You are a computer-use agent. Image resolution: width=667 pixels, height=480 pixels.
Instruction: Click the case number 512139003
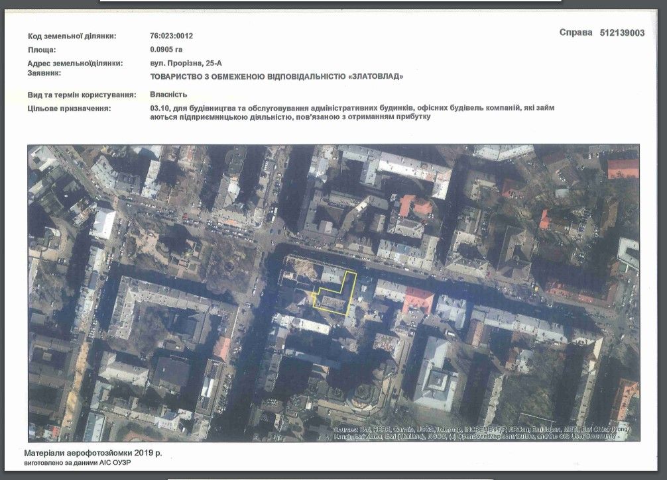[x=621, y=33]
